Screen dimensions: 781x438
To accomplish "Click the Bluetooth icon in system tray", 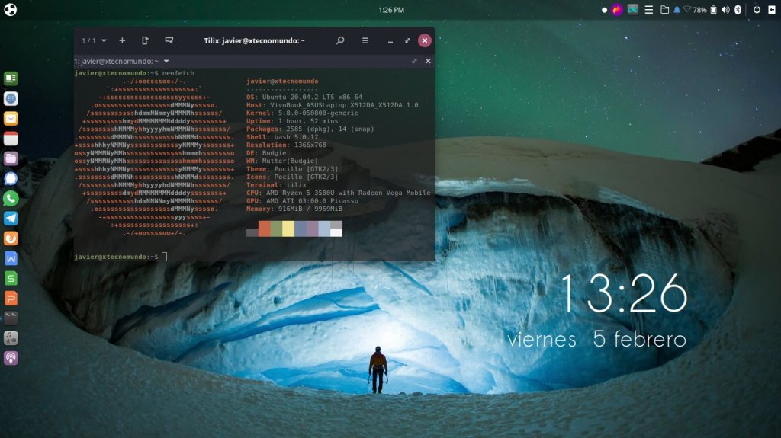I will pos(738,10).
